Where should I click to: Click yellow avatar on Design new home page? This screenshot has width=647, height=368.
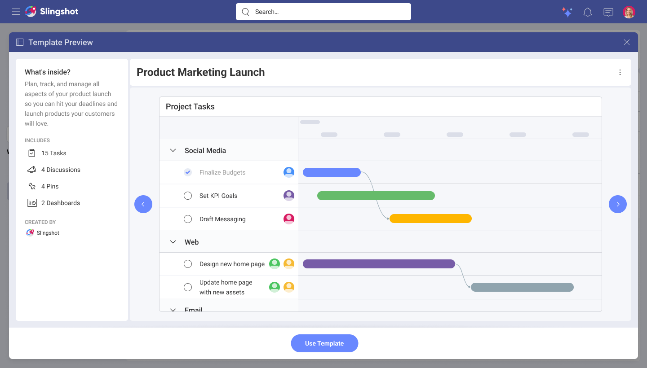point(289,264)
